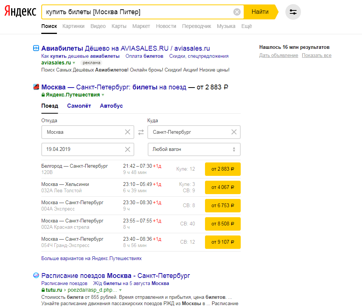Viewport: 362px width, 307px height.
Task: Select the Поиск tab
Action: coord(49,26)
